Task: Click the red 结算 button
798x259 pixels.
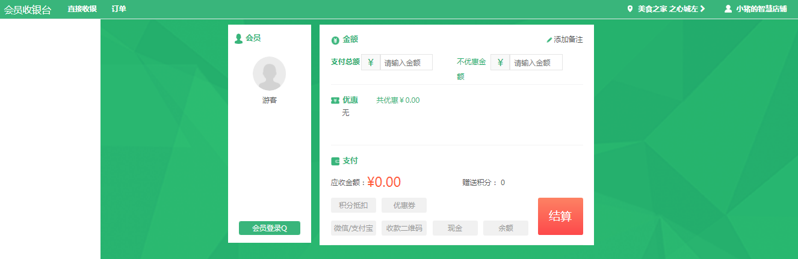Action: tap(560, 216)
